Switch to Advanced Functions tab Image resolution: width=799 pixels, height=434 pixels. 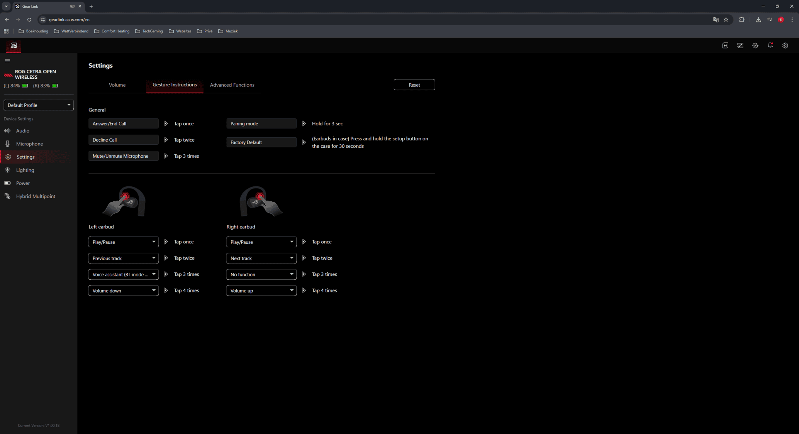(x=232, y=85)
